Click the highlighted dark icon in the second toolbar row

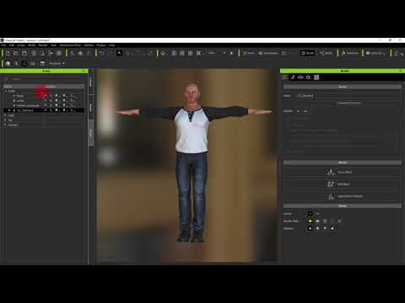point(24,64)
